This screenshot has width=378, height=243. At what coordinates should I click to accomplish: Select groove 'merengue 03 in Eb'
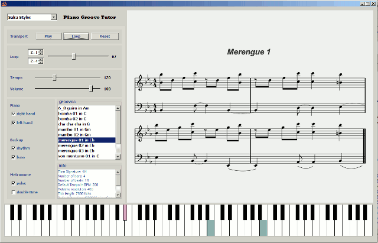(87, 151)
